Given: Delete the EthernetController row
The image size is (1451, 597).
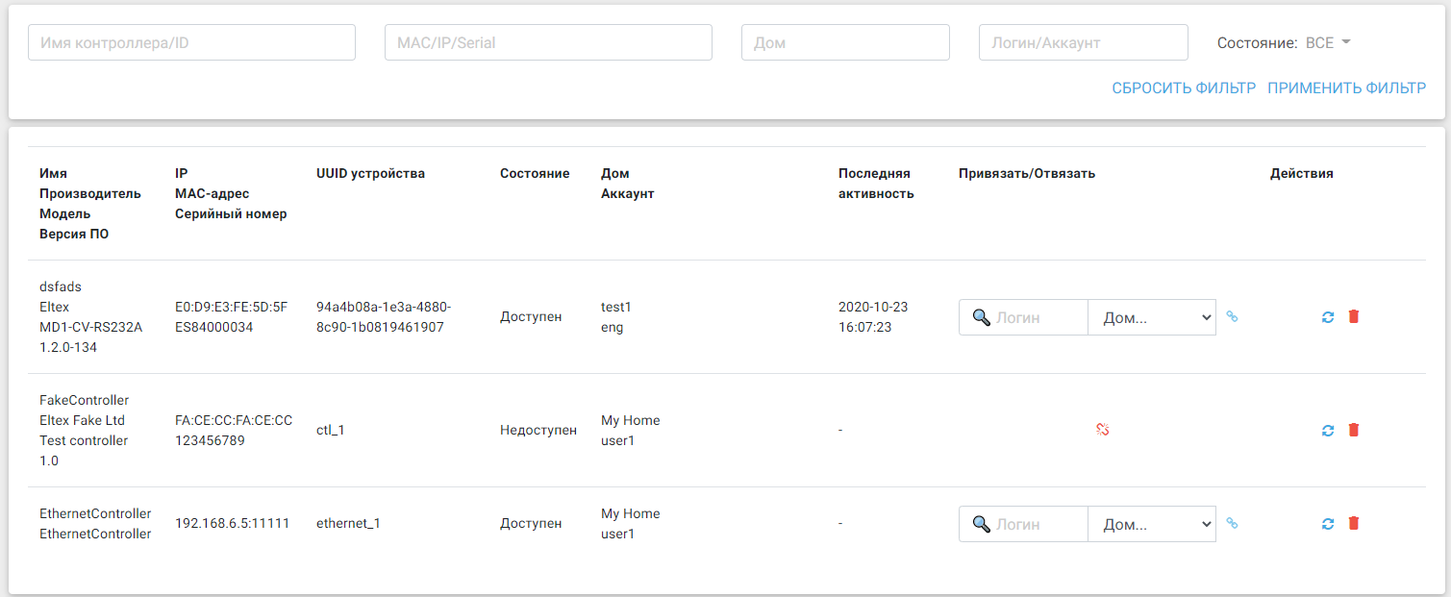Looking at the screenshot, I should click(1354, 524).
